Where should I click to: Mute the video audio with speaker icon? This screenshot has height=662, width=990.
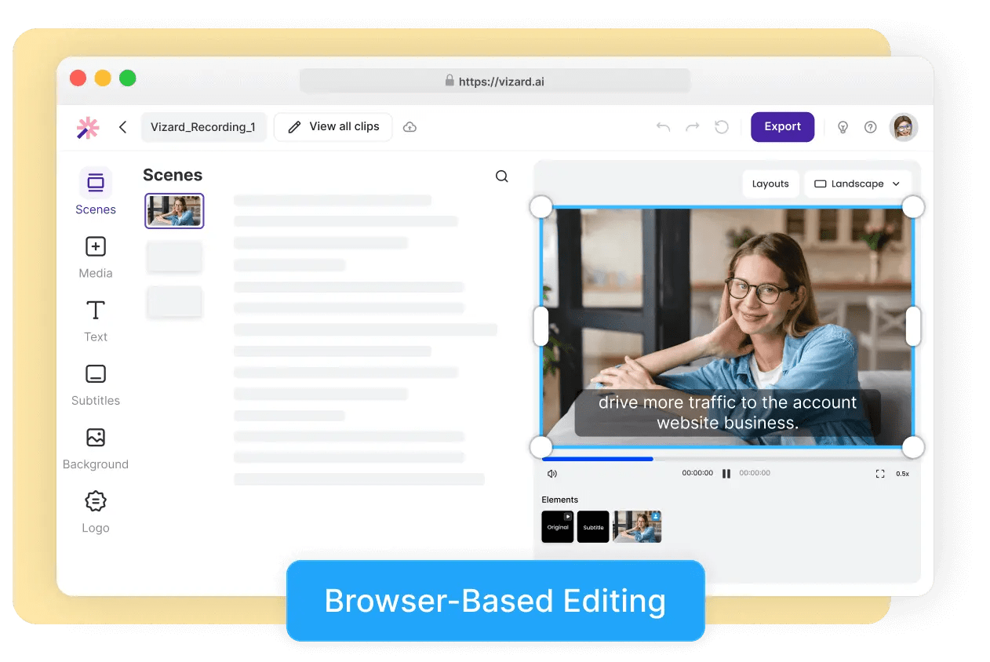point(552,473)
